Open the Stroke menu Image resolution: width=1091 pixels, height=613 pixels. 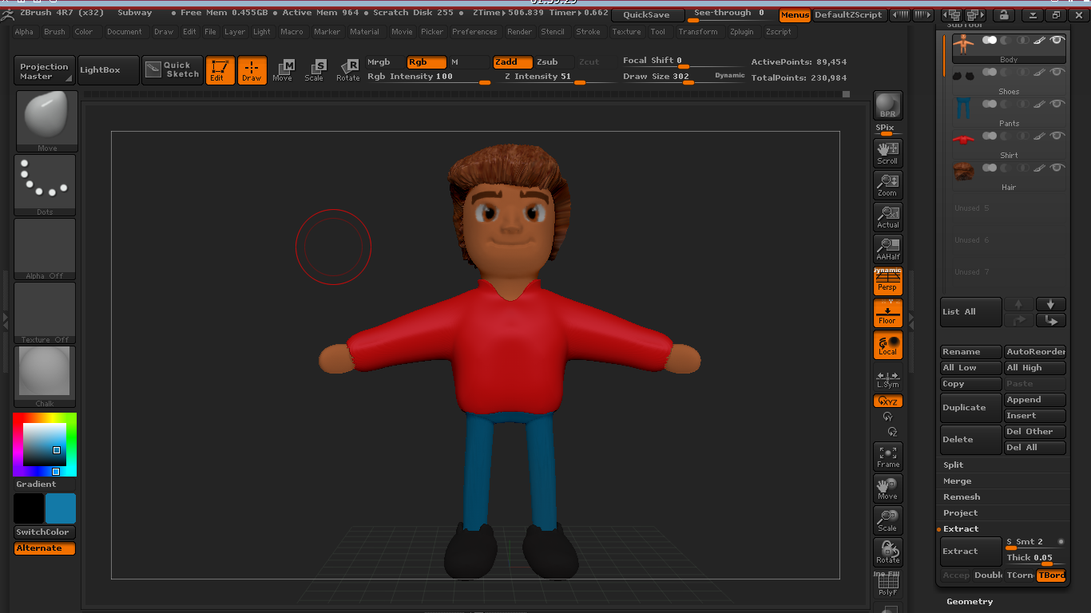[588, 32]
